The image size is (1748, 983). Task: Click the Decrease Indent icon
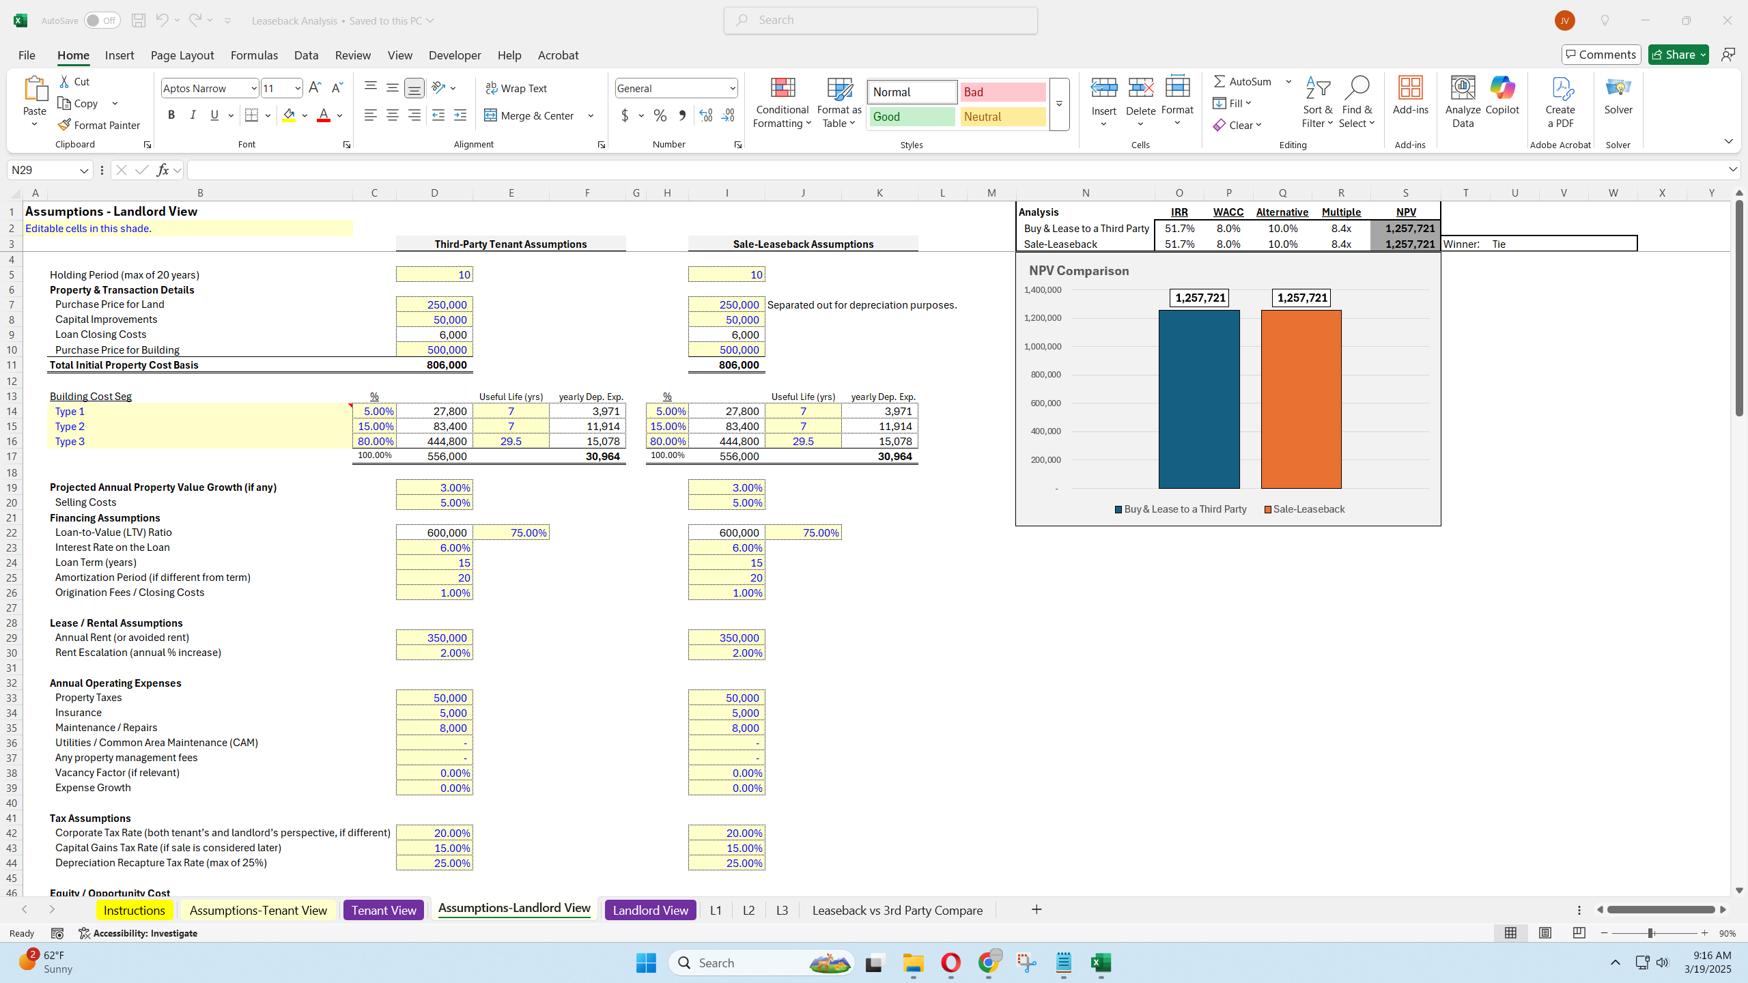(438, 115)
